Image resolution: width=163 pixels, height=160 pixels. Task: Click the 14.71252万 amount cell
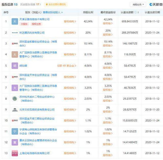point(130,131)
